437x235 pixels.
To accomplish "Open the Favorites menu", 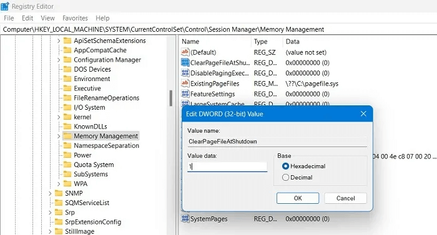I will (75, 18).
